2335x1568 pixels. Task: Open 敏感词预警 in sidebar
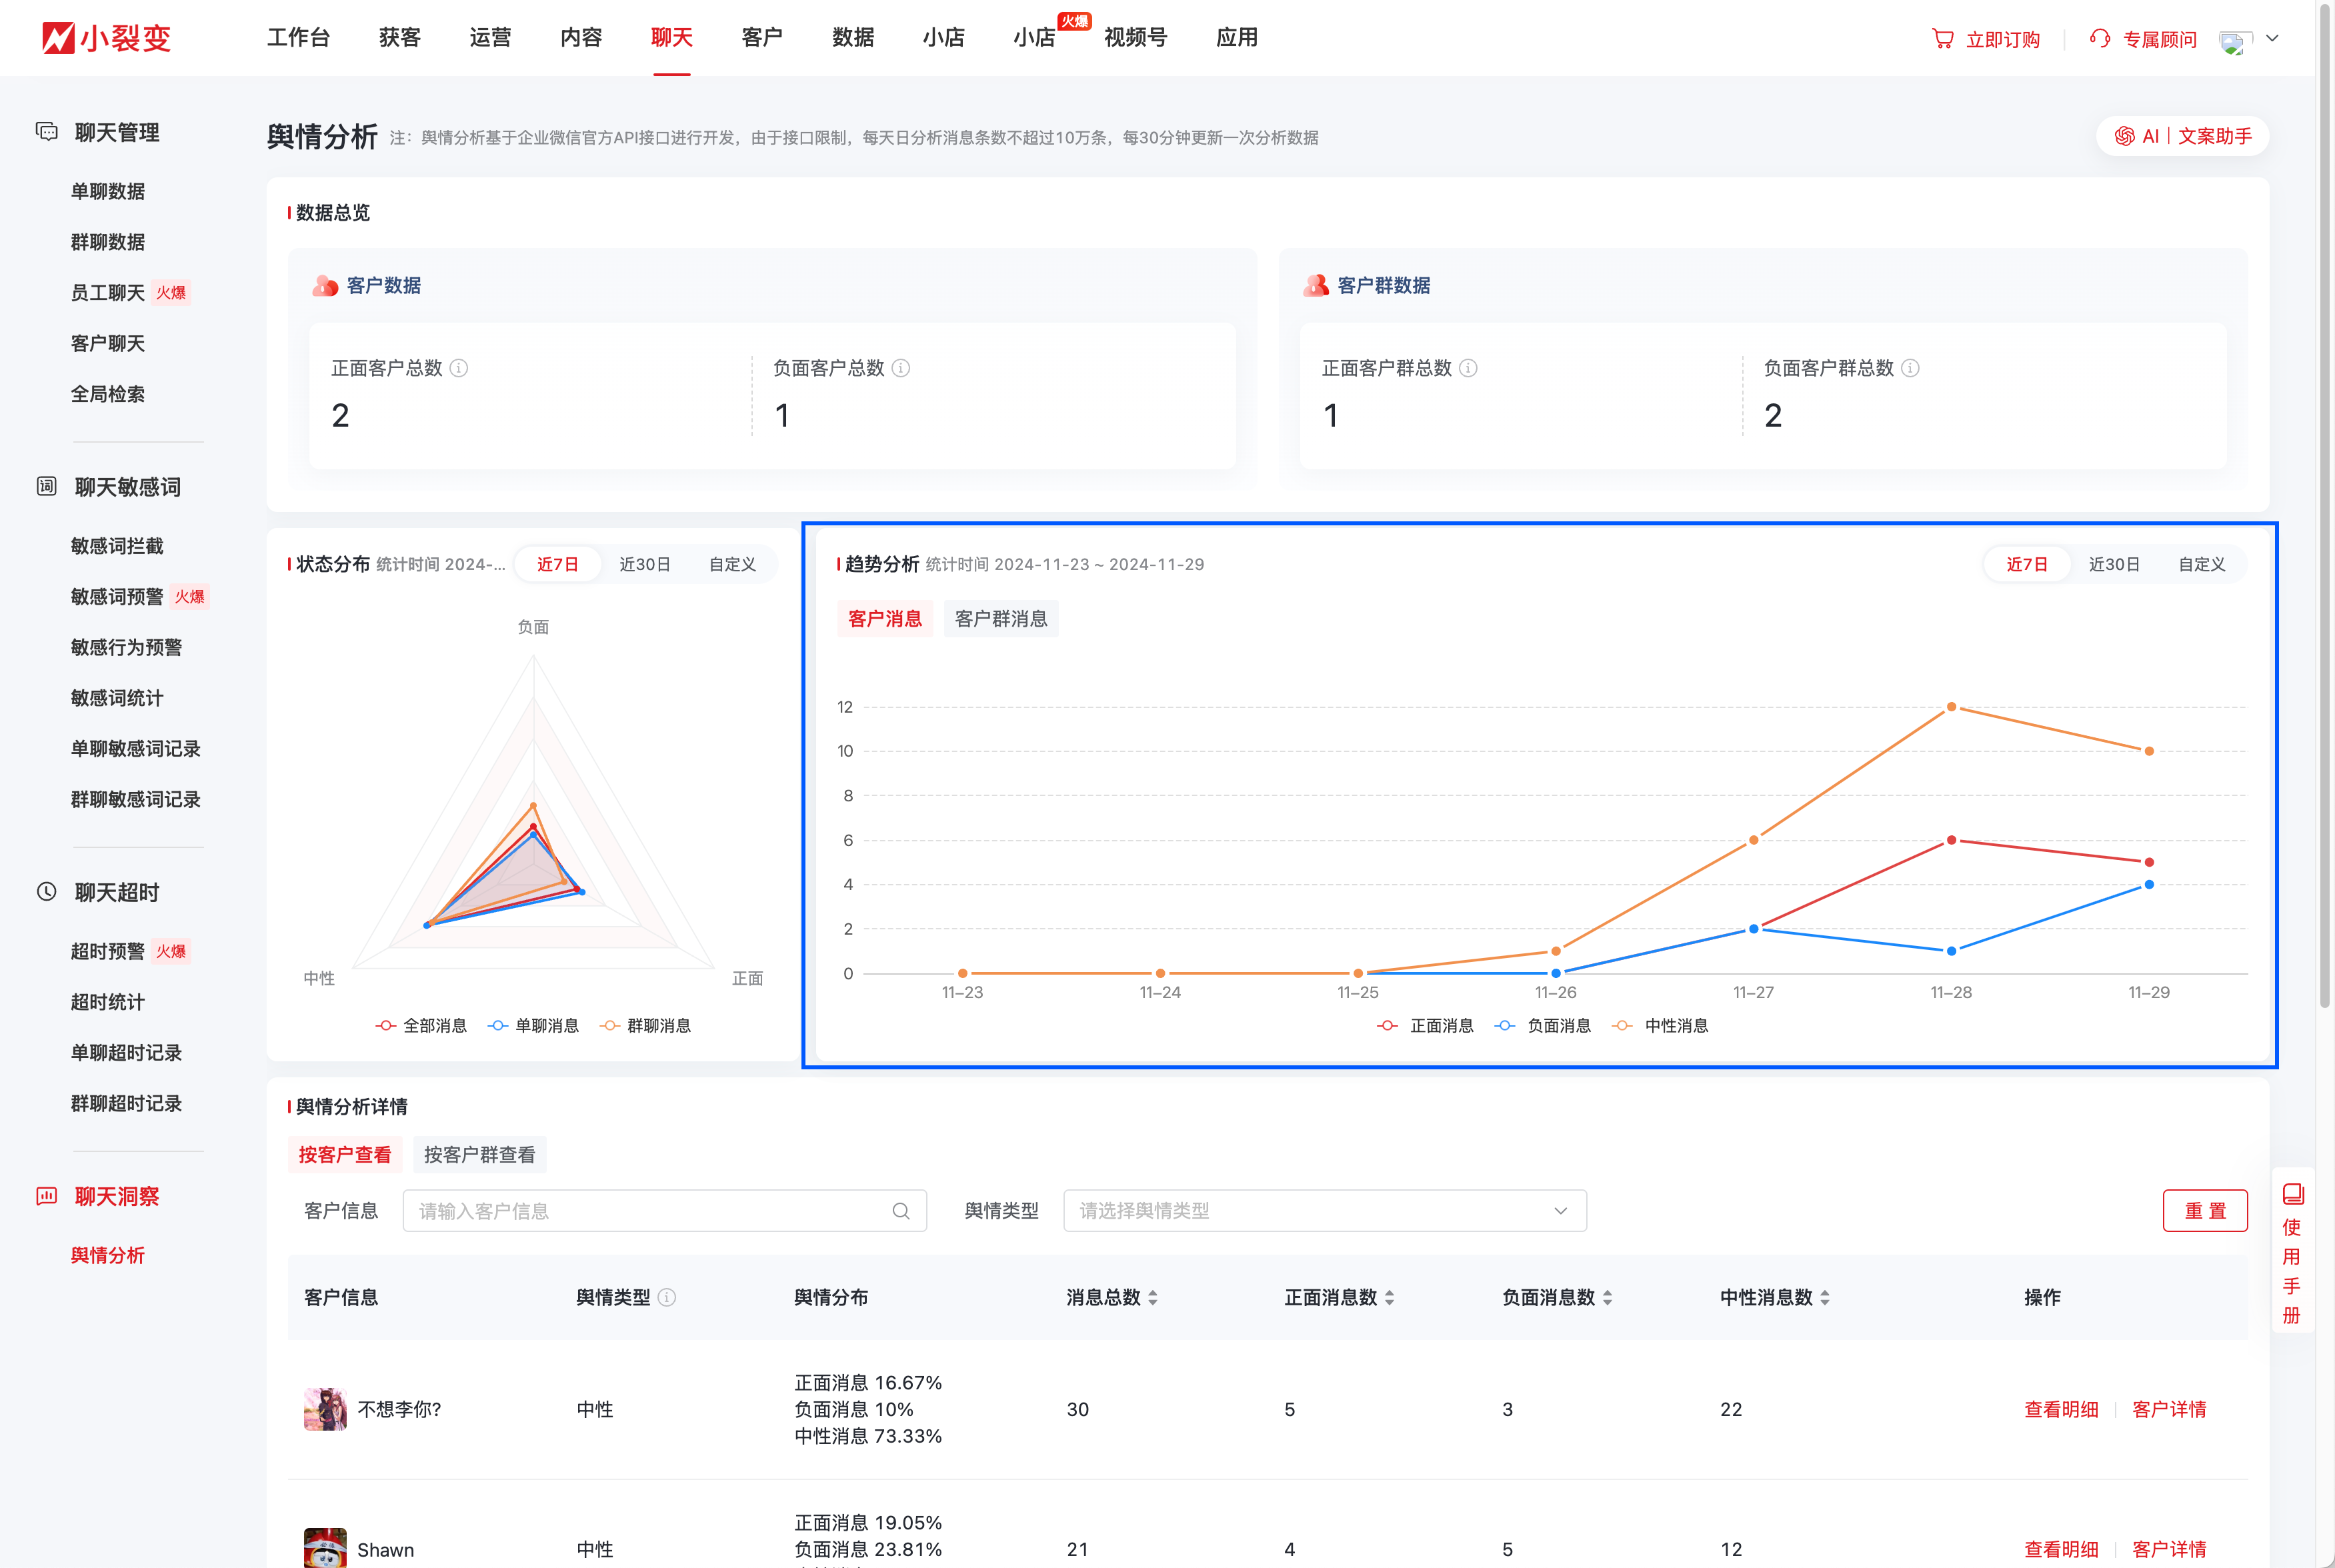click(117, 596)
